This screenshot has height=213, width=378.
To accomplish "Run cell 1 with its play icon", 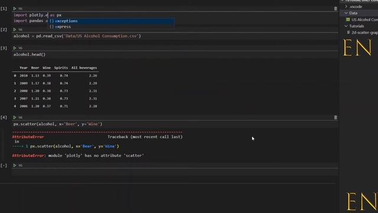I will click(15, 9).
